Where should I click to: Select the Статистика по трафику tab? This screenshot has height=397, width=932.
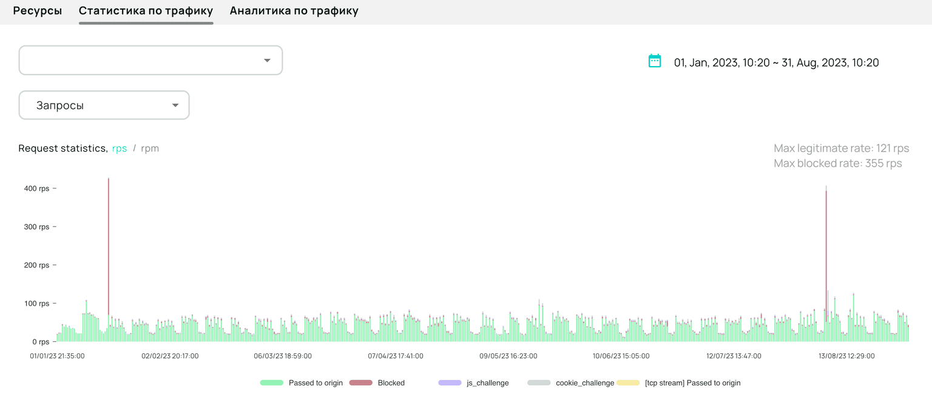point(146,10)
